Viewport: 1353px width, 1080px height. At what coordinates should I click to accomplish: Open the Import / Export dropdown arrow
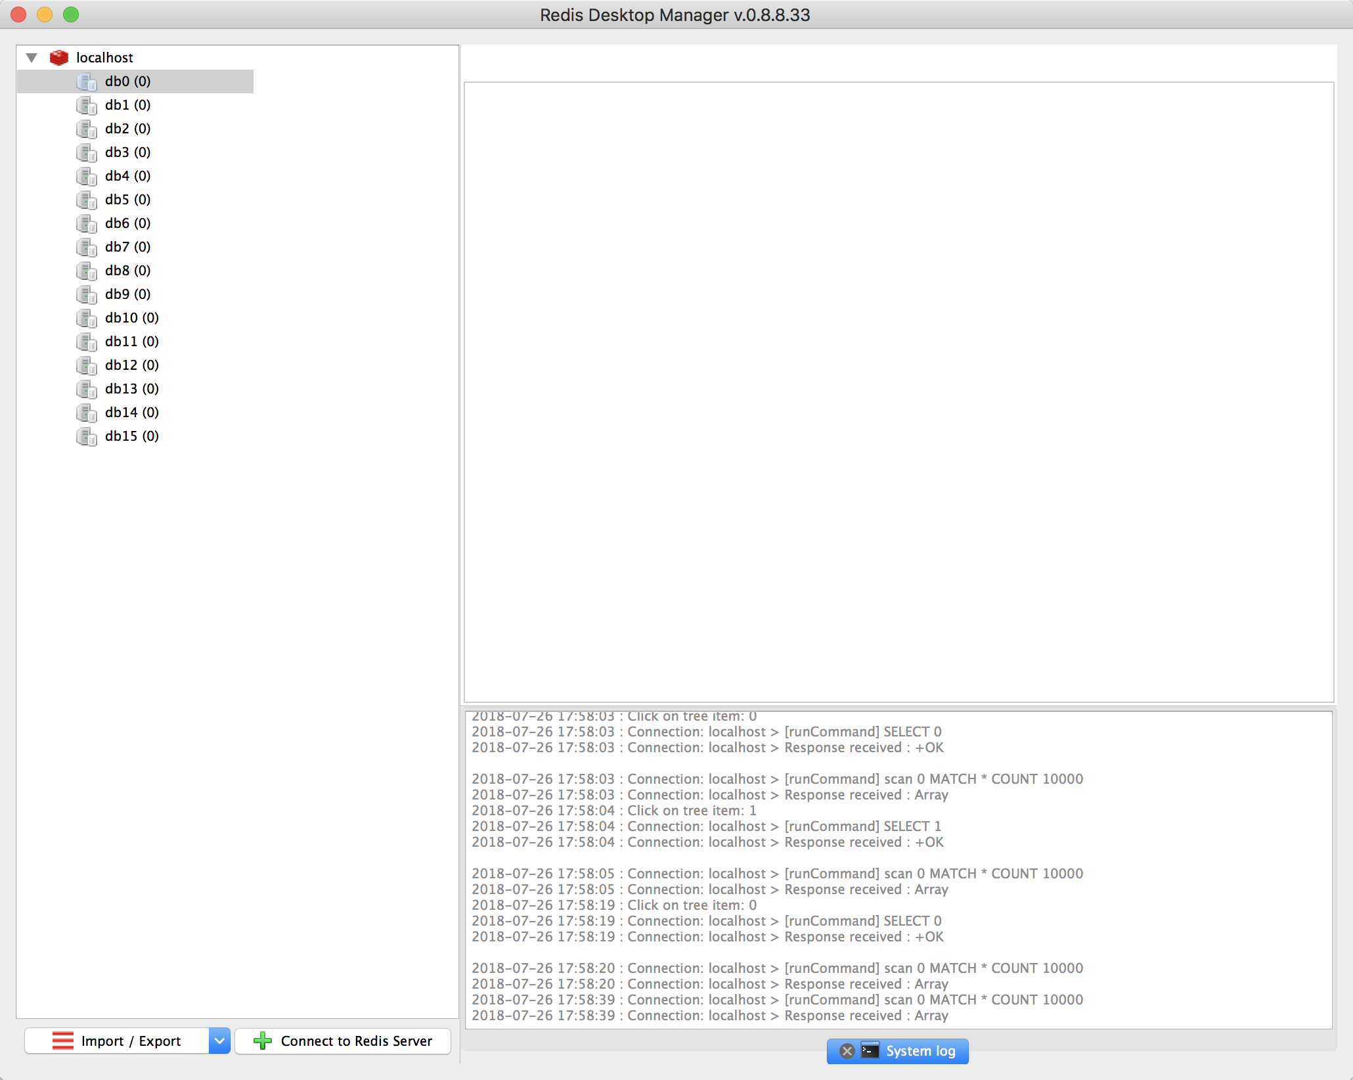219,1041
